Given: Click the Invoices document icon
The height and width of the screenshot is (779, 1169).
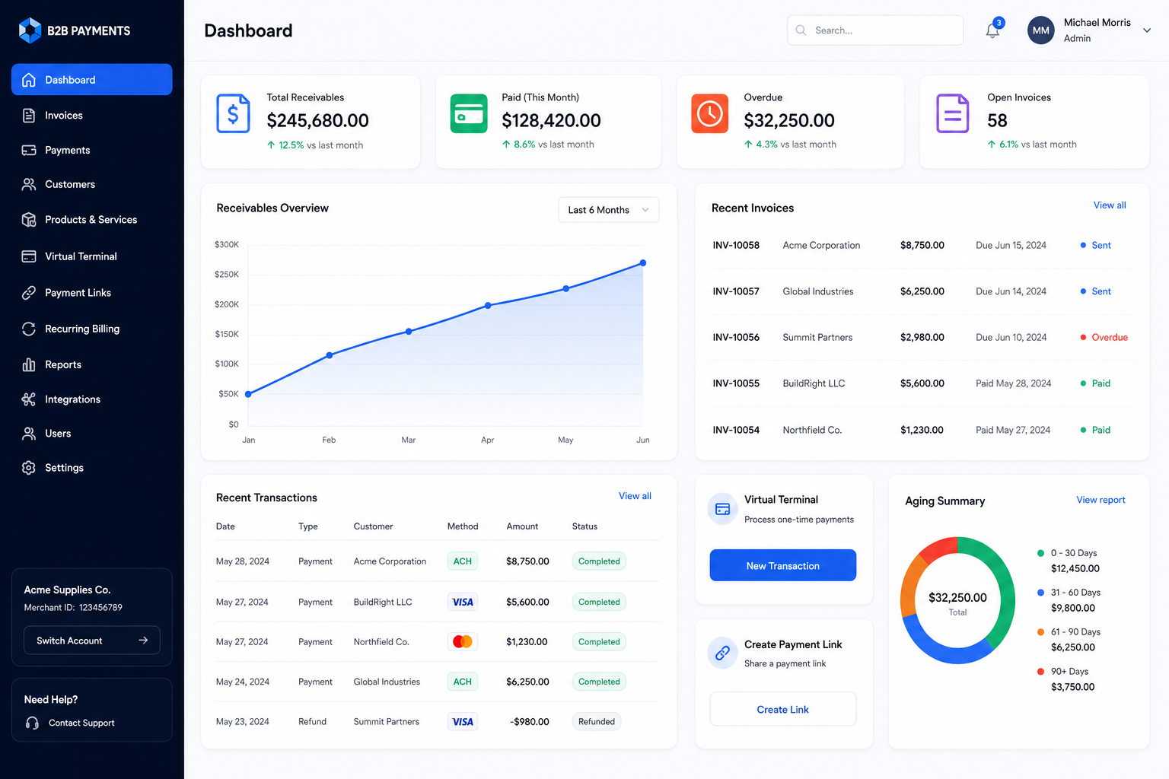Looking at the screenshot, I should (x=29, y=116).
